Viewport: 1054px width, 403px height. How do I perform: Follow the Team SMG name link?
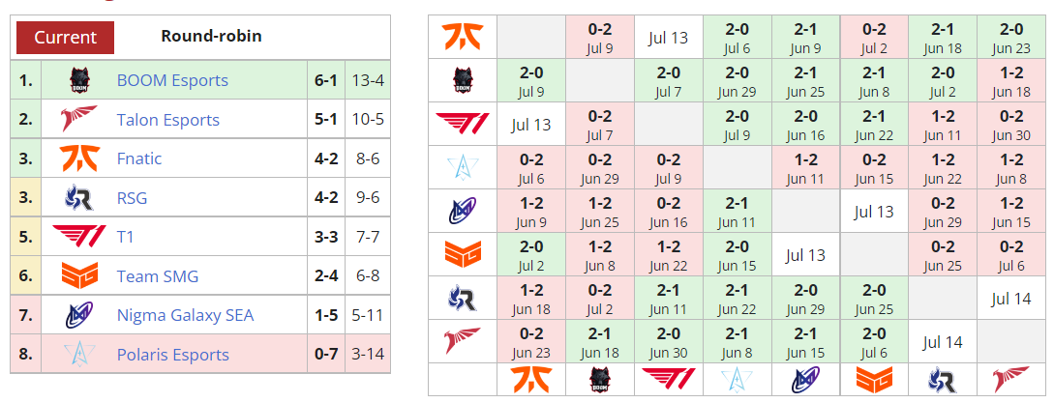click(158, 276)
